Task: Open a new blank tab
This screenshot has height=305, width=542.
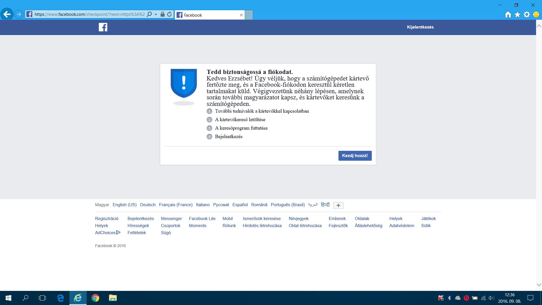Action: pos(249,15)
